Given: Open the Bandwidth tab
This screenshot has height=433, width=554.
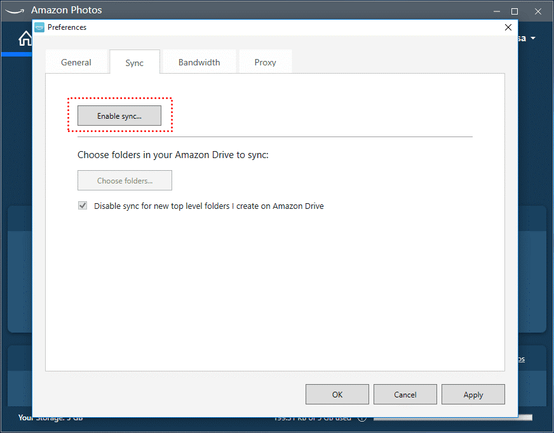Looking at the screenshot, I should 199,62.
